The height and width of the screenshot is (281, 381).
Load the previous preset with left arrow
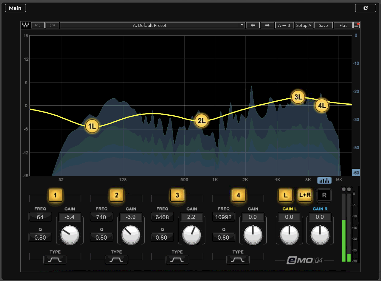(253, 25)
